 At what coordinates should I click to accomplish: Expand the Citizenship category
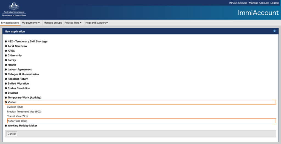coord(13,56)
